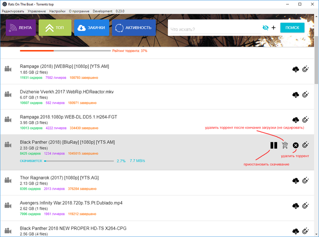Open the Настройки menu

[57, 10]
